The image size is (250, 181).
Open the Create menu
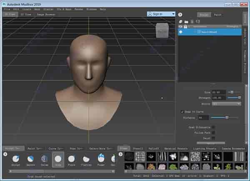(27, 9)
